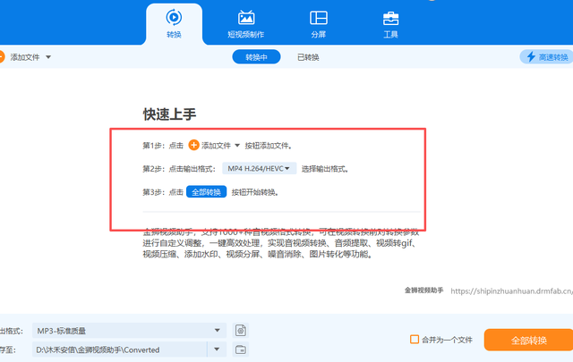Switch to the 转换 tab

[x=174, y=24]
